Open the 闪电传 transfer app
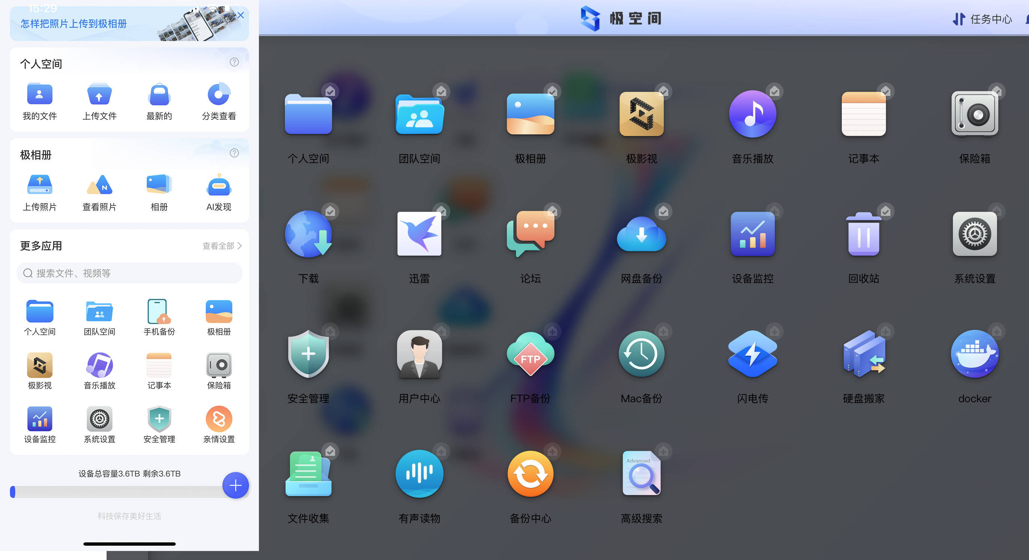1029x560 pixels. 752,354
